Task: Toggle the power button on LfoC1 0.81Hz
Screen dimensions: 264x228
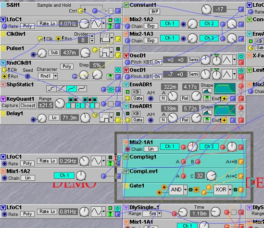Action: pyautogui.click(x=117, y=208)
